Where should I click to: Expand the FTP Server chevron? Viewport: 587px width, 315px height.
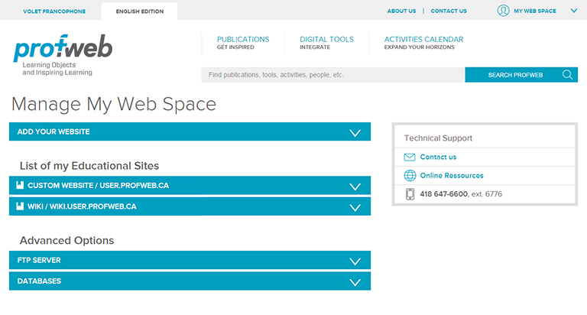pos(355,261)
